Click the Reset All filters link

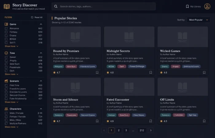[x=37, y=17]
